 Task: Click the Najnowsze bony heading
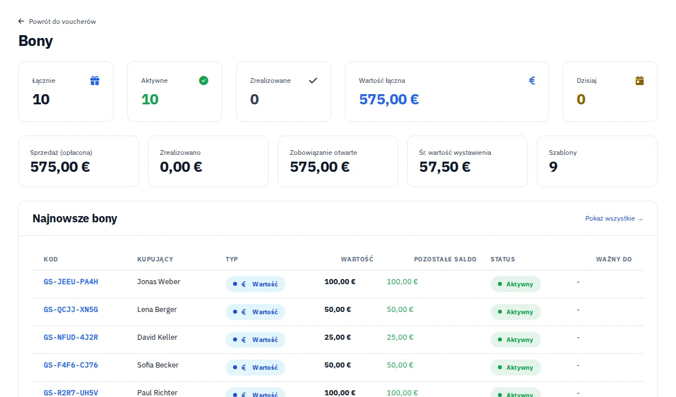[x=75, y=218]
